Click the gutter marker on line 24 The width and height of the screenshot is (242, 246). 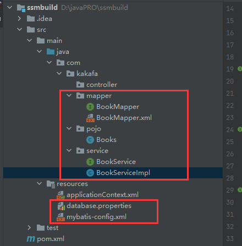click(240, 129)
